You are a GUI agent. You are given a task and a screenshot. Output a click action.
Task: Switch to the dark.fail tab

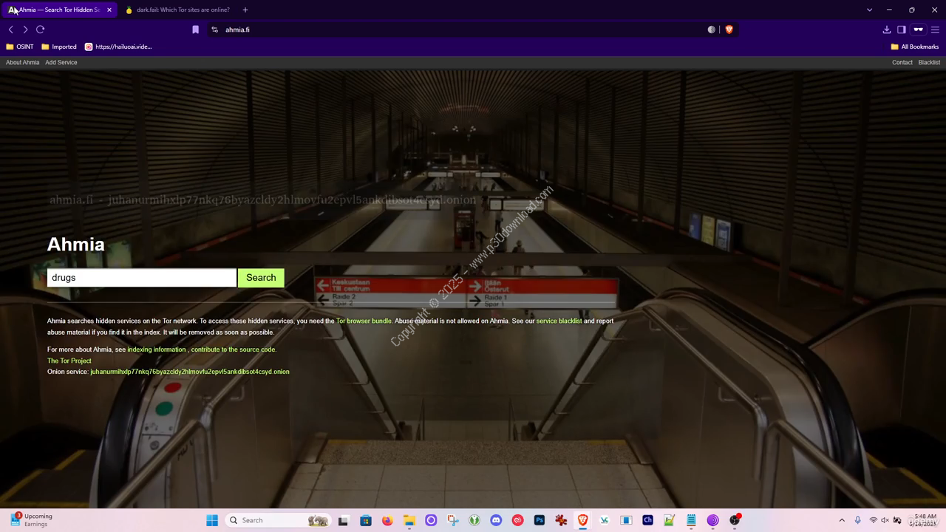[x=177, y=10]
